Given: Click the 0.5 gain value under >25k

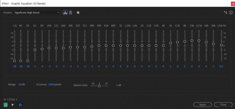Looking at the screenshot, I should (x=221, y=66).
